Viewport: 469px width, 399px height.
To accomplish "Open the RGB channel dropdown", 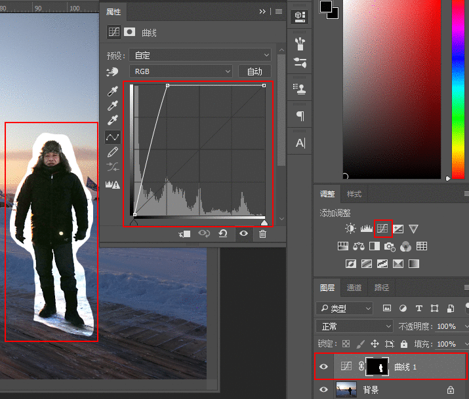I will [x=182, y=71].
